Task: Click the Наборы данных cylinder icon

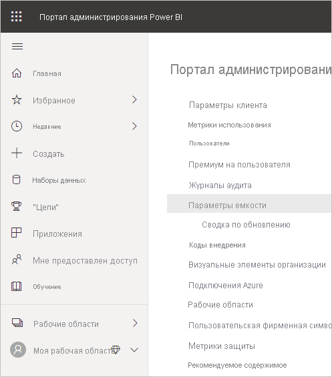Action: (17, 179)
